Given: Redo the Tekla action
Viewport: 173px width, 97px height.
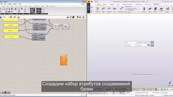Looking at the screenshot, I should tap(97, 2).
